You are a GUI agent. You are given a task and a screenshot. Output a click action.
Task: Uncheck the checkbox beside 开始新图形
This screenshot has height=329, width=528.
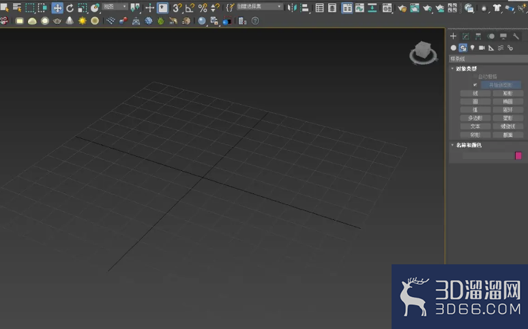[475, 84]
